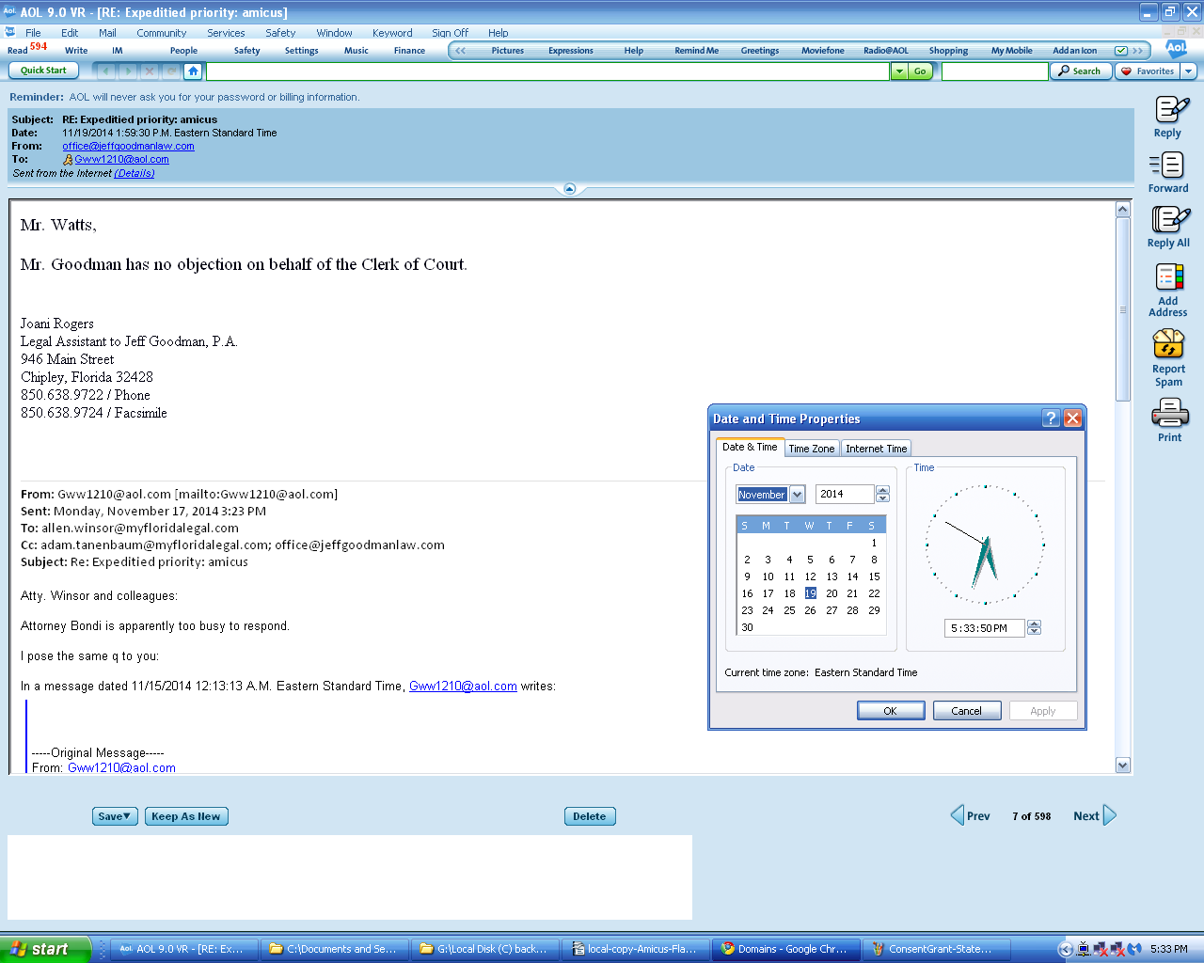The image size is (1204, 963).
Task: Increase the year with the up spinner
Action: pyautogui.click(x=882, y=490)
